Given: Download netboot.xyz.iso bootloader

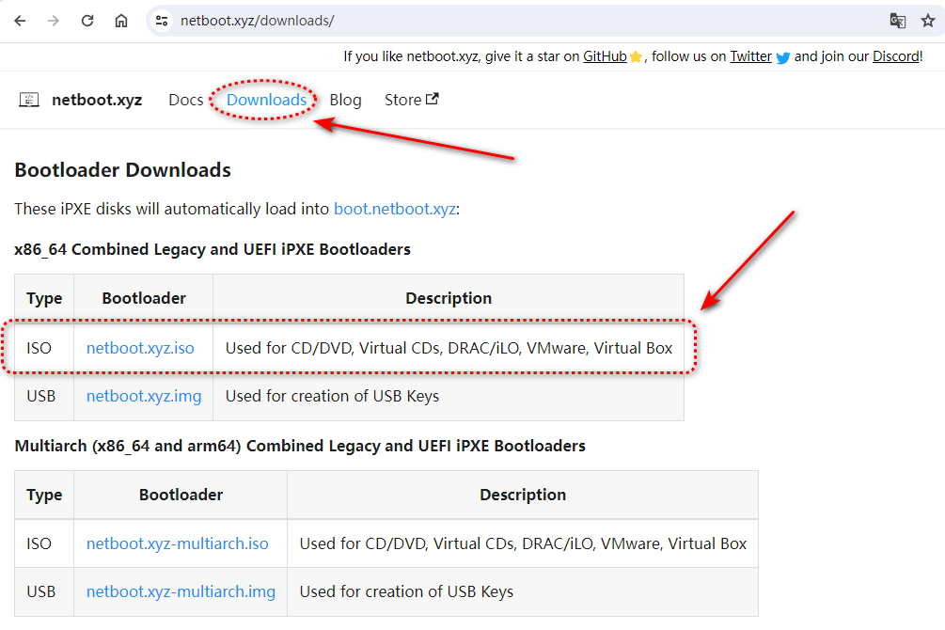Looking at the screenshot, I should pyautogui.click(x=140, y=348).
